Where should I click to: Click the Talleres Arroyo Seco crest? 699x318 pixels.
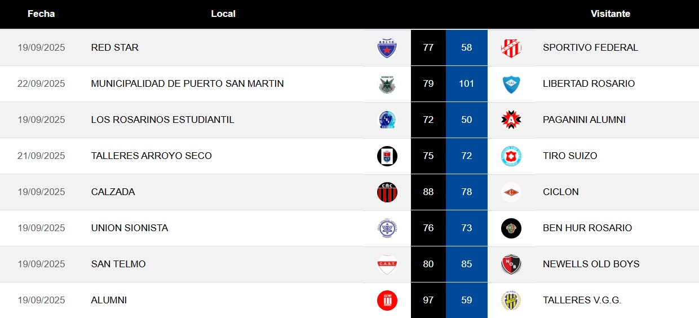pos(387,156)
